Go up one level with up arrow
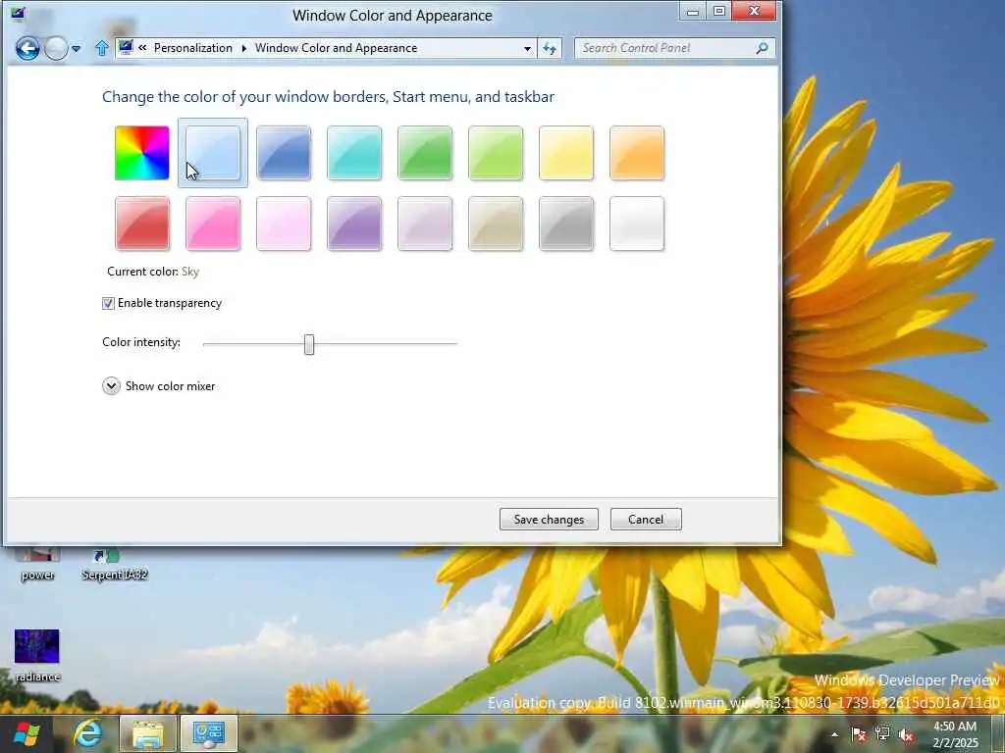This screenshot has width=1005, height=753. coord(101,48)
